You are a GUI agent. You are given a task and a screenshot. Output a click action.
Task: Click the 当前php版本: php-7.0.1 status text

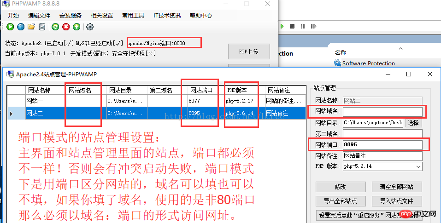tap(35, 53)
